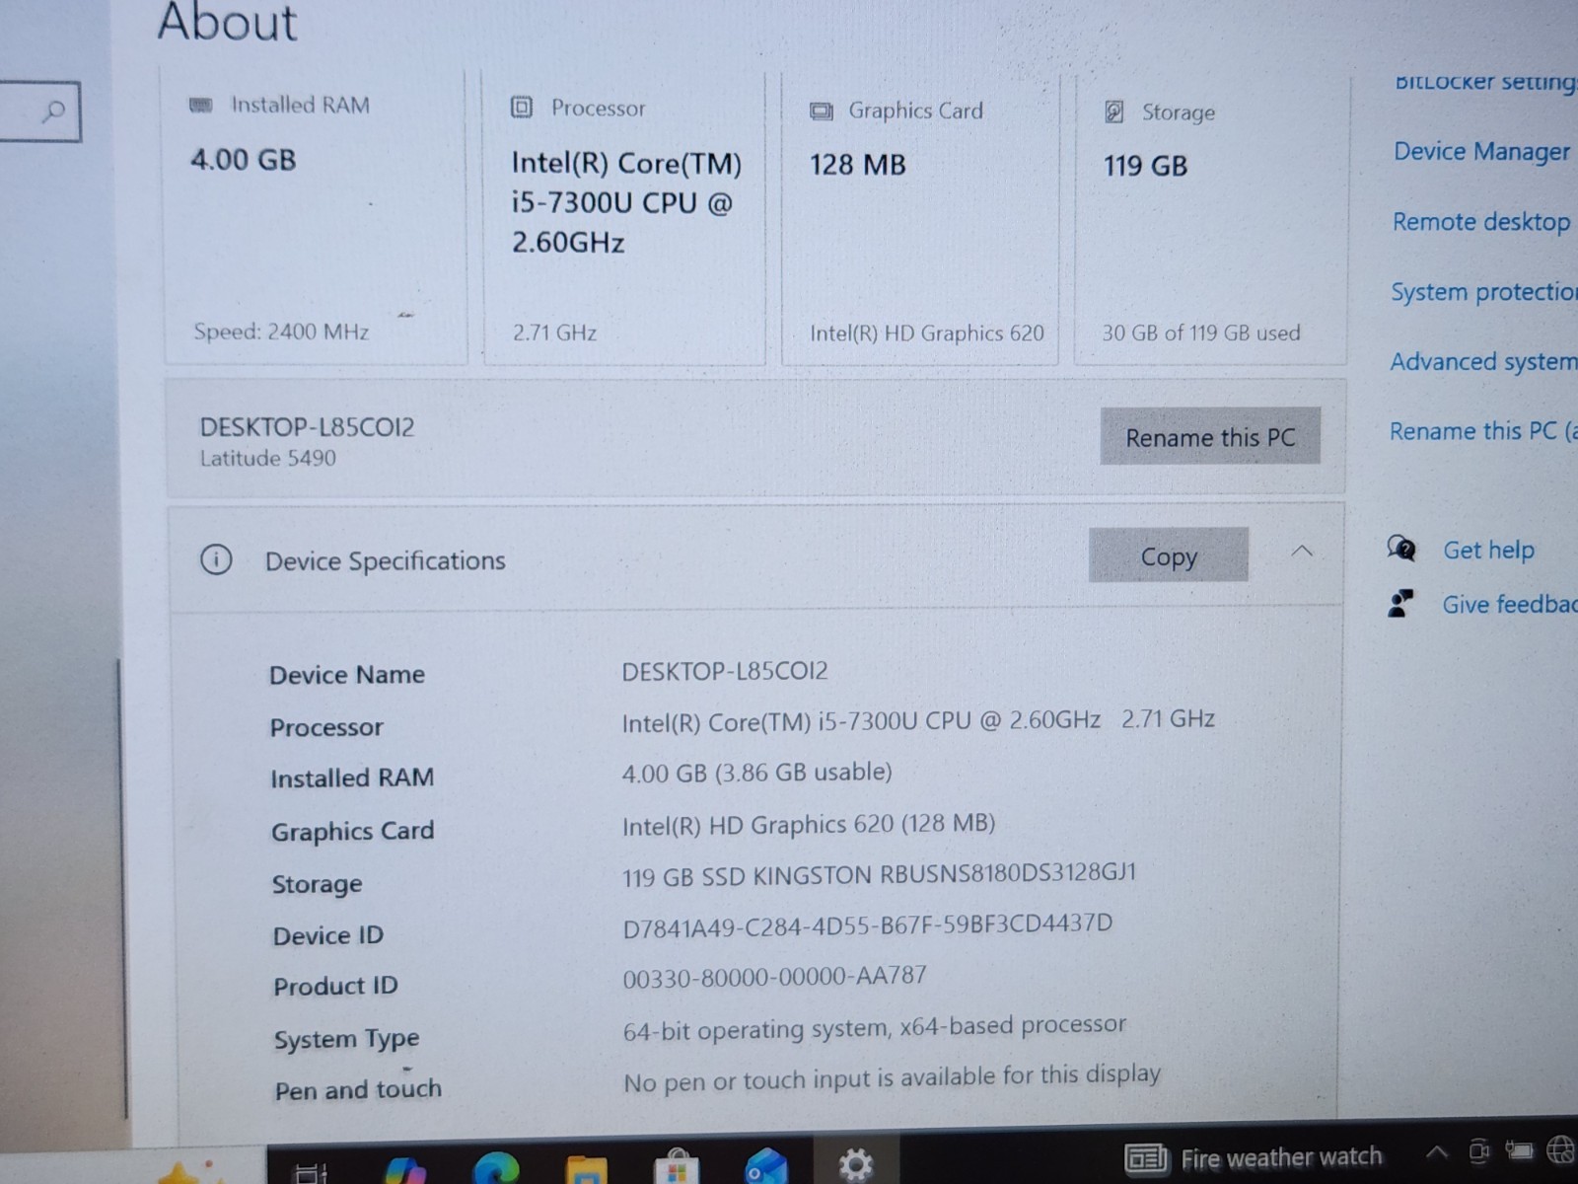Viewport: 1578px width, 1184px height.
Task: Click the Settings gear in the taskbar
Action: (855, 1165)
